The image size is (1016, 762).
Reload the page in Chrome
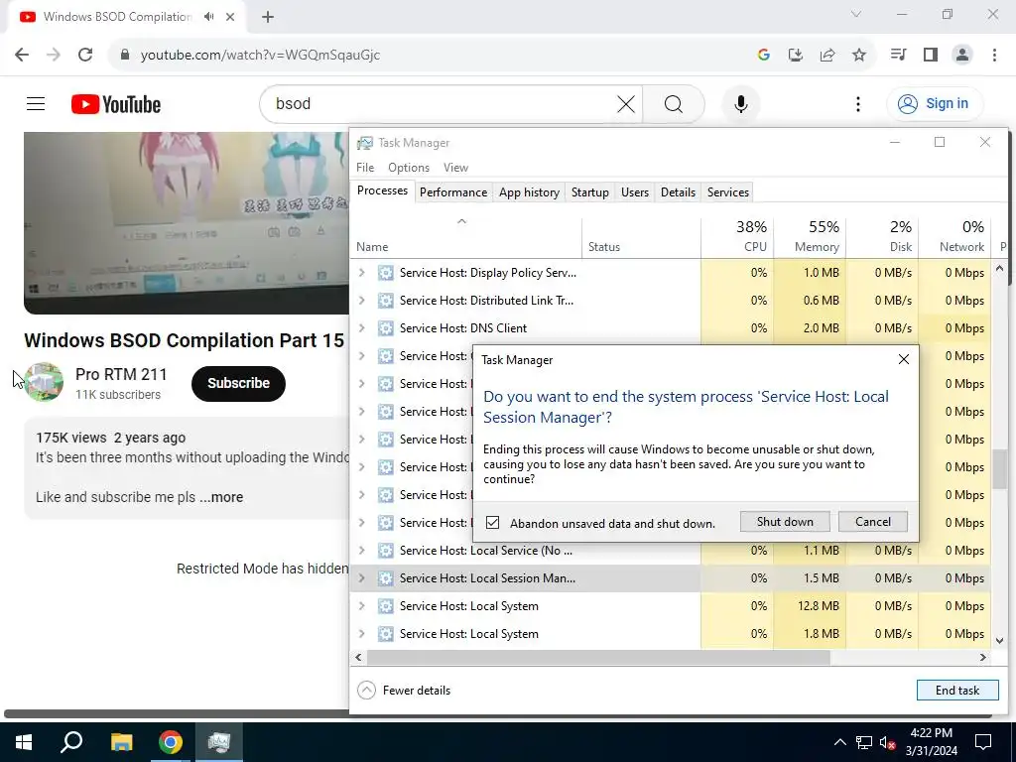pyautogui.click(x=85, y=55)
